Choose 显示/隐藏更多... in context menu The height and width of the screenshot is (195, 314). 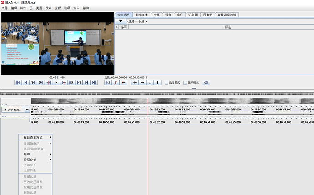pyautogui.click(x=35, y=149)
